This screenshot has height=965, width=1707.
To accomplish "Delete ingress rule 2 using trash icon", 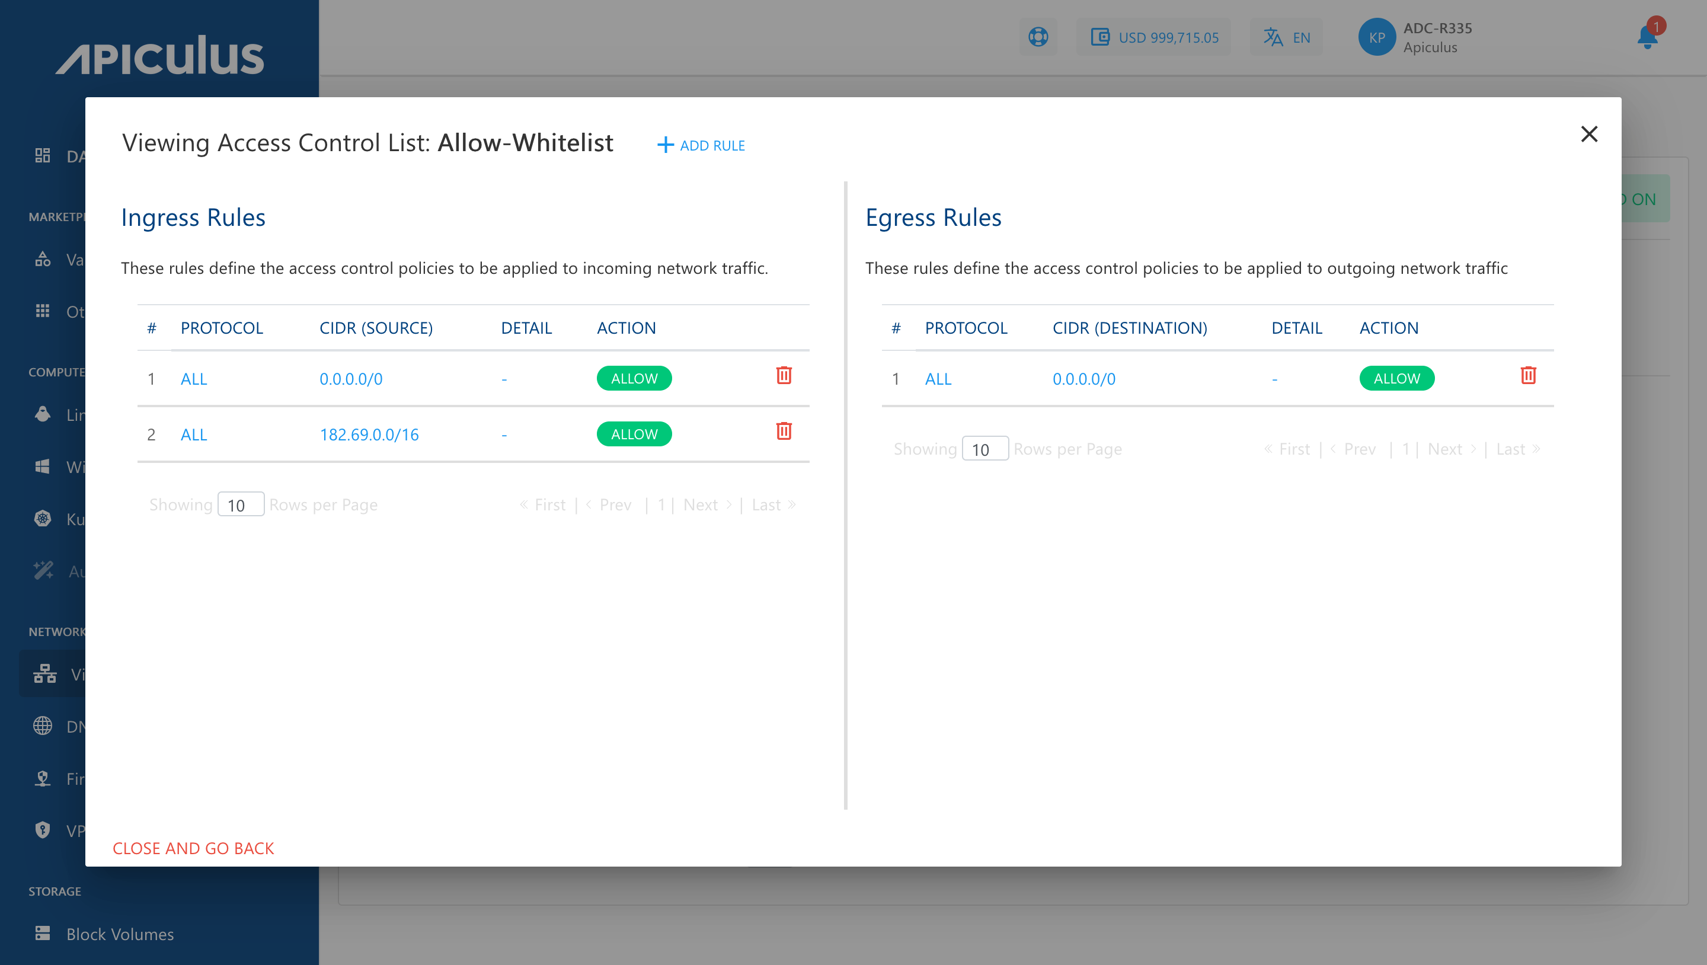I will point(784,431).
